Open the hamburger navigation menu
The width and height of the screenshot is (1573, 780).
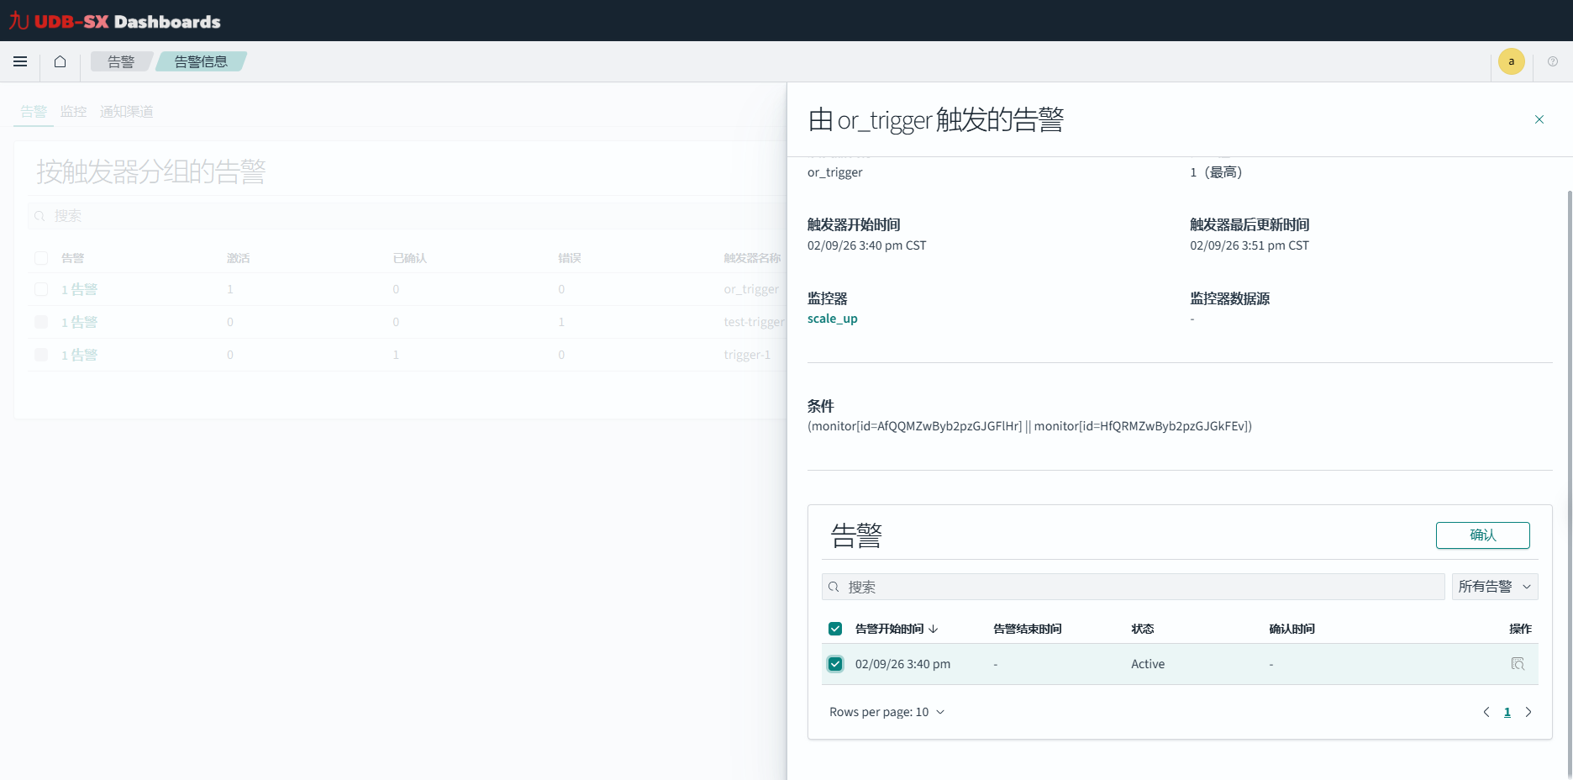point(20,61)
